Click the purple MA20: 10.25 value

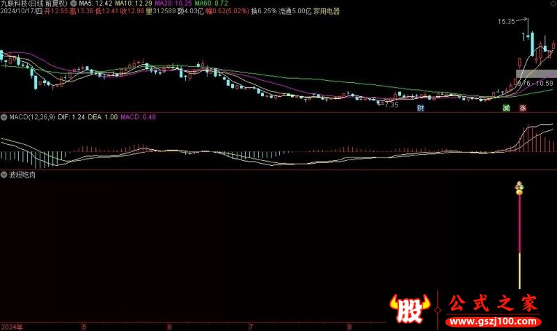(173, 3)
